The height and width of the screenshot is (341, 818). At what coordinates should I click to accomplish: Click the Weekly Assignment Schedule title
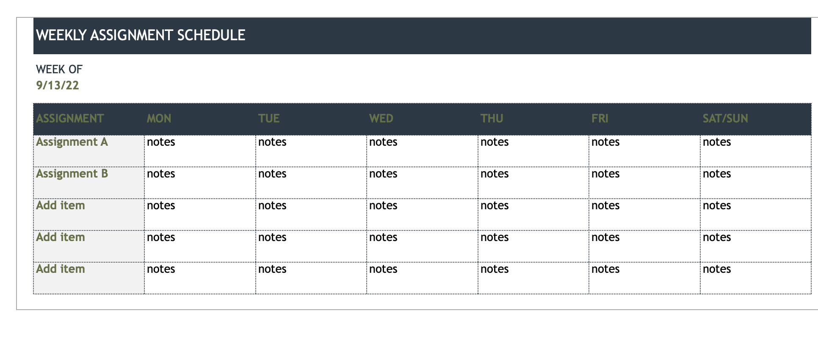click(x=141, y=35)
